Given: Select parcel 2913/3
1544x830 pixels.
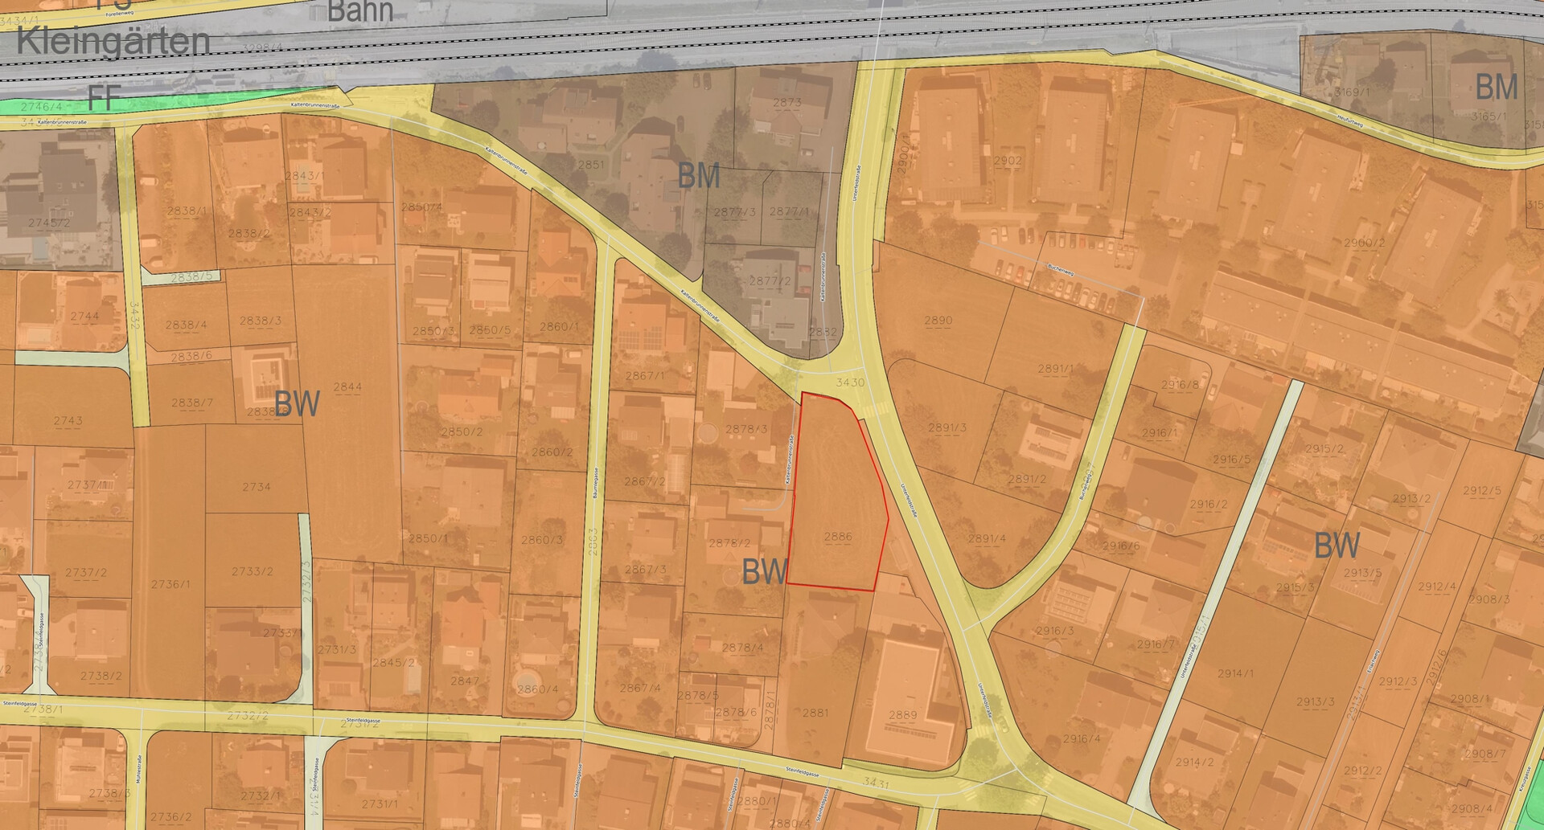Looking at the screenshot, I should [1315, 701].
